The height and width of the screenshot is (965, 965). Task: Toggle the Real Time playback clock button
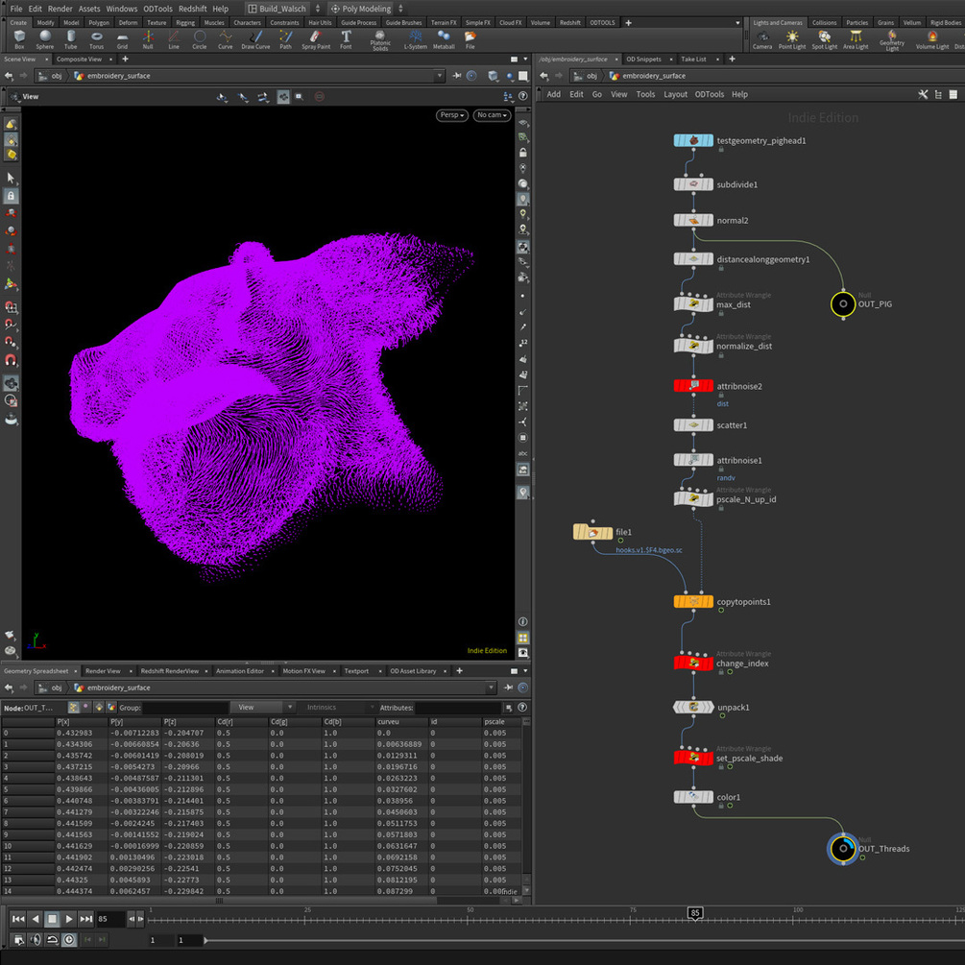pos(69,940)
